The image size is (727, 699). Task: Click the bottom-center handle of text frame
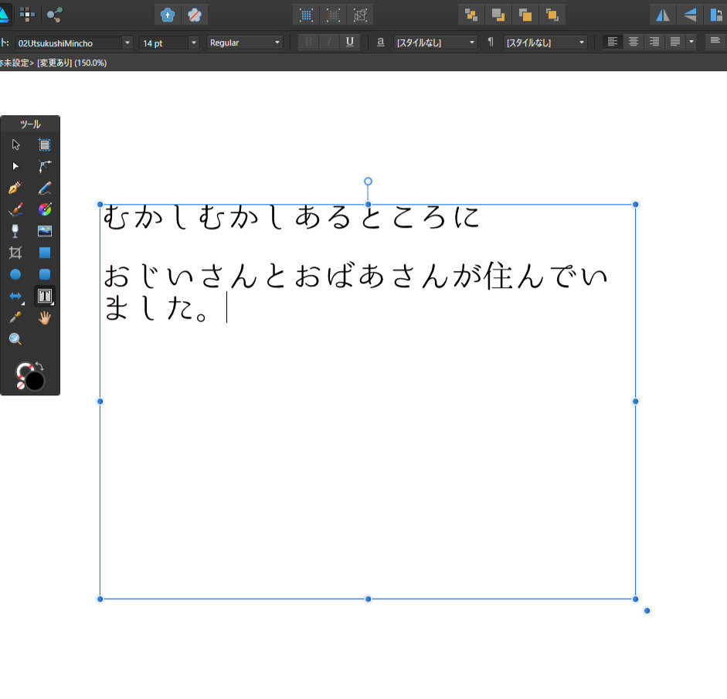(368, 599)
